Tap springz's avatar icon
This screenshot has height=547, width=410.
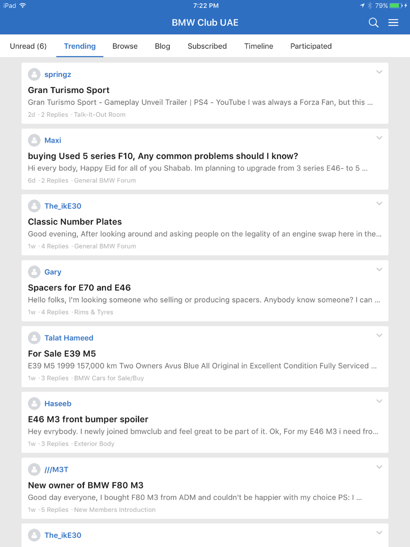[x=34, y=74]
